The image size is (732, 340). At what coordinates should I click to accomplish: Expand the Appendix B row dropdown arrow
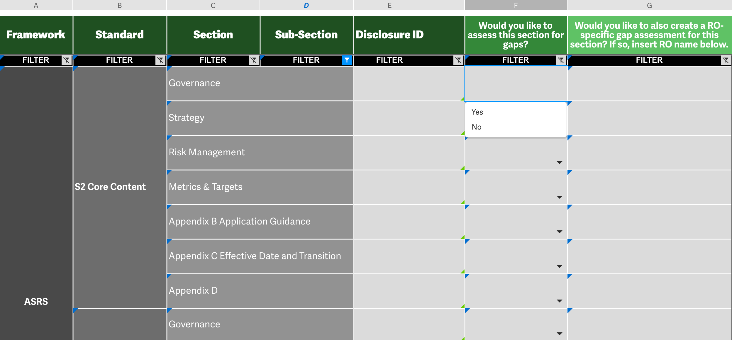560,232
